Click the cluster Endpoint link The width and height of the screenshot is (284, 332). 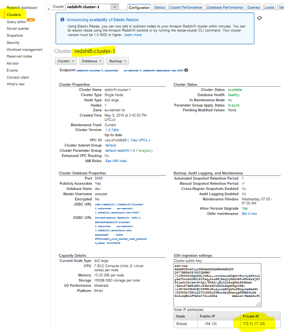pos(129,70)
